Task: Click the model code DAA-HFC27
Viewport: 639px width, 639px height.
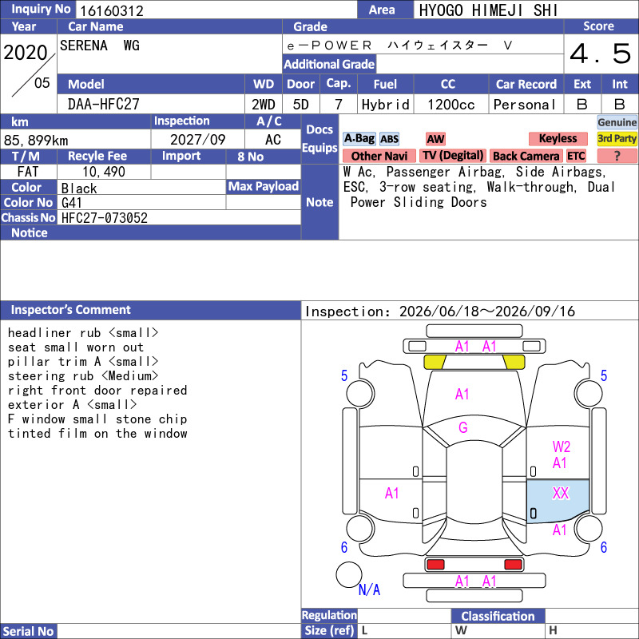Action: (x=104, y=105)
